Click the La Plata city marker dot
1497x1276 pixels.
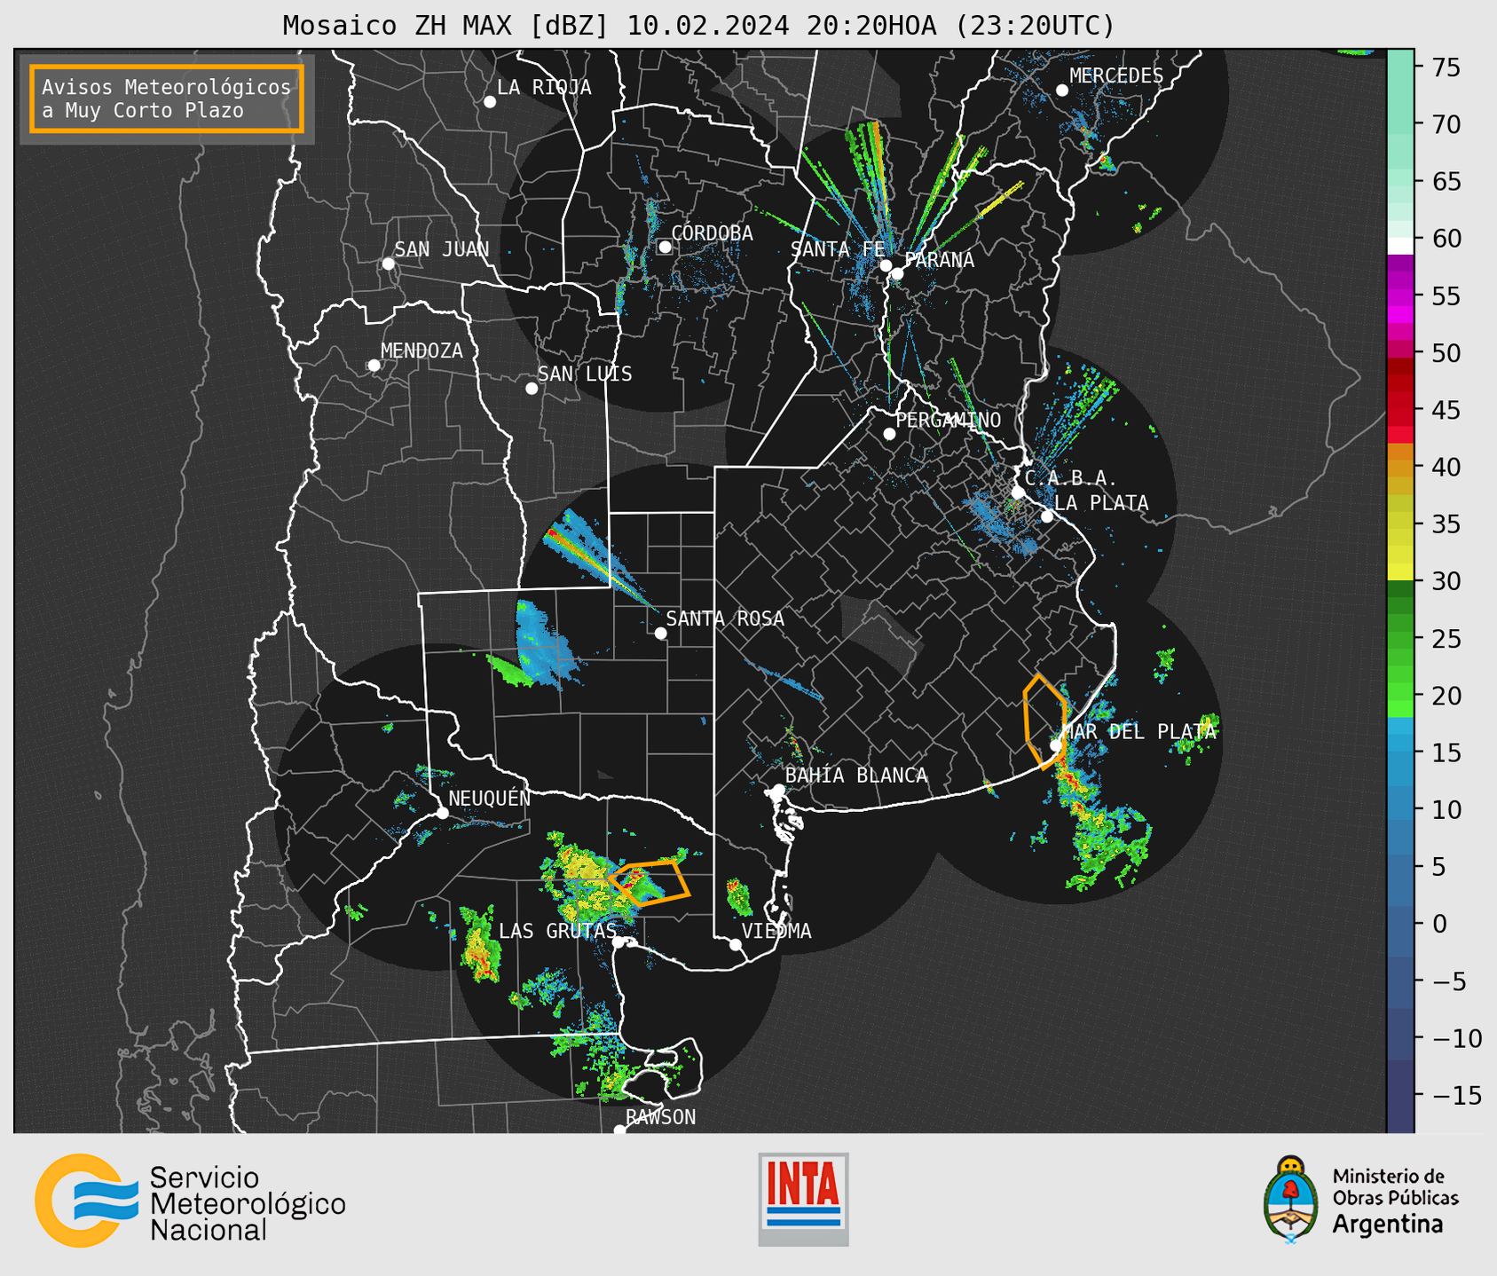click(1047, 516)
